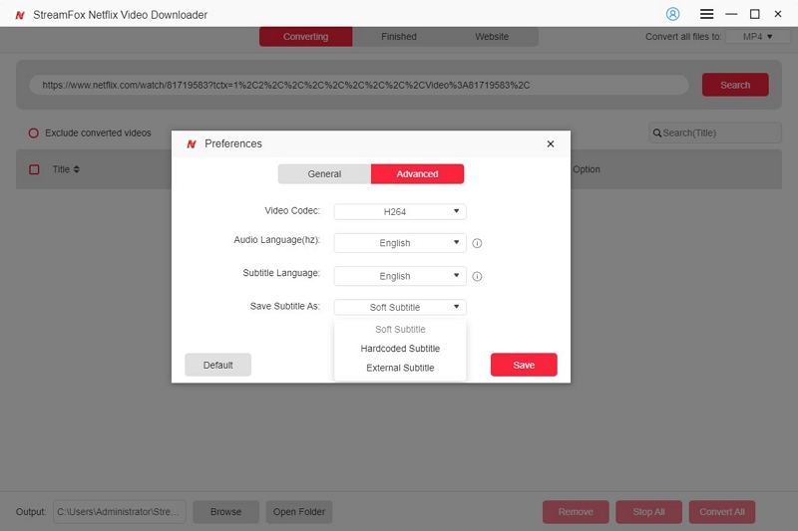Screen dimensions: 798x531
Task: Click the magnifier icon in Search(Title)
Action: (x=657, y=133)
